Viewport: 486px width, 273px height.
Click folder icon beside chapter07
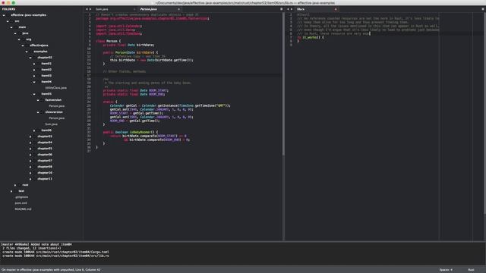click(35, 161)
